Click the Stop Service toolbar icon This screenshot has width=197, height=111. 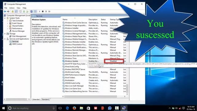point(43,11)
